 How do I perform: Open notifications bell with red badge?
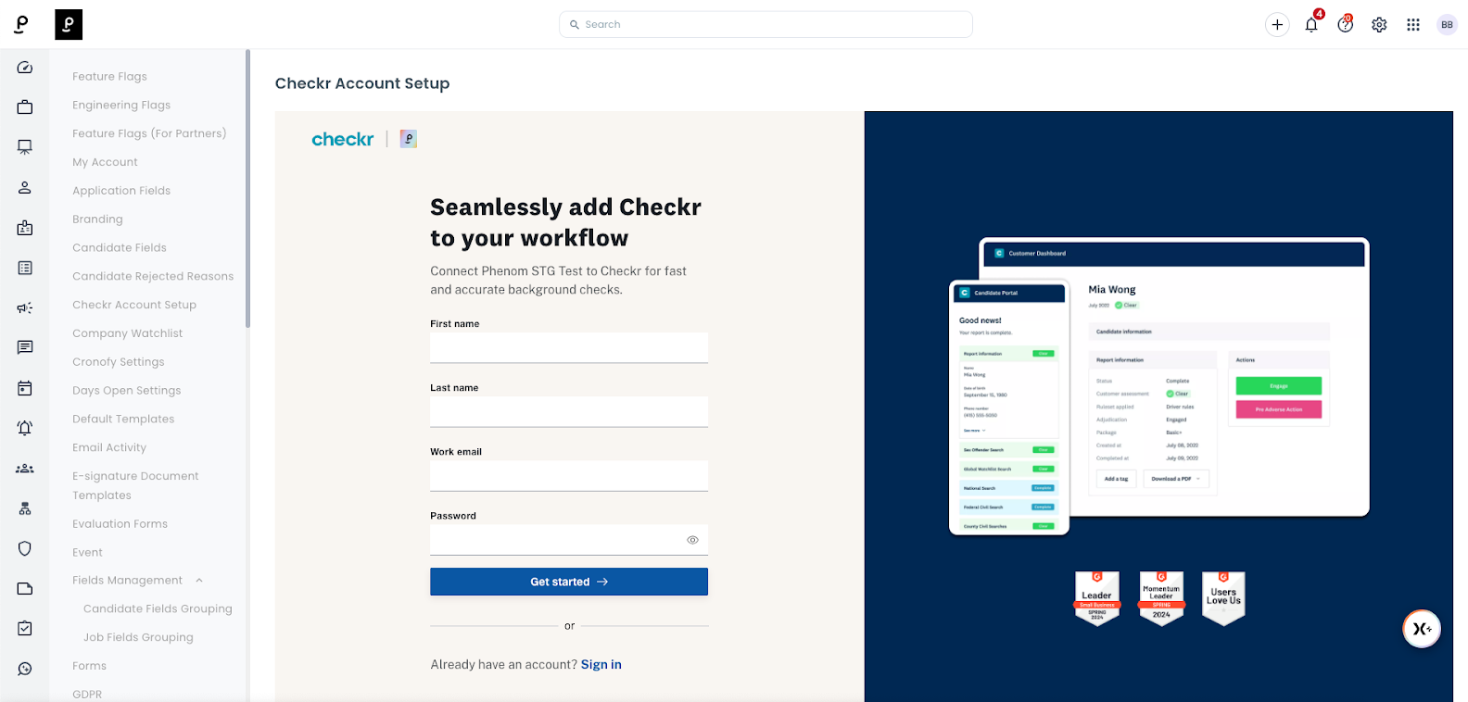[1311, 25]
